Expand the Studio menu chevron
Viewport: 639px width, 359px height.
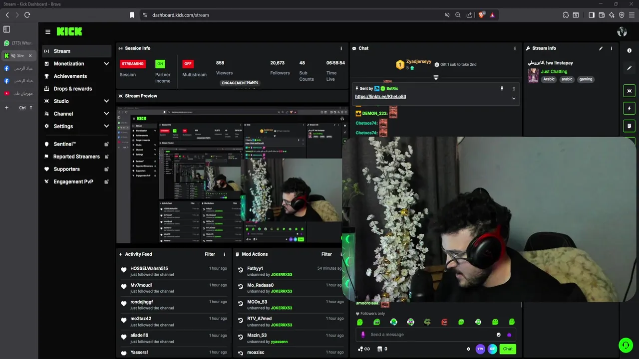[x=106, y=101]
